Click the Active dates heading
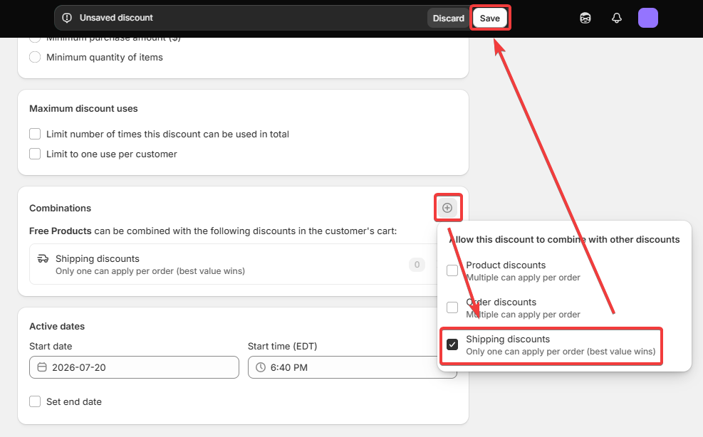 [x=57, y=326]
